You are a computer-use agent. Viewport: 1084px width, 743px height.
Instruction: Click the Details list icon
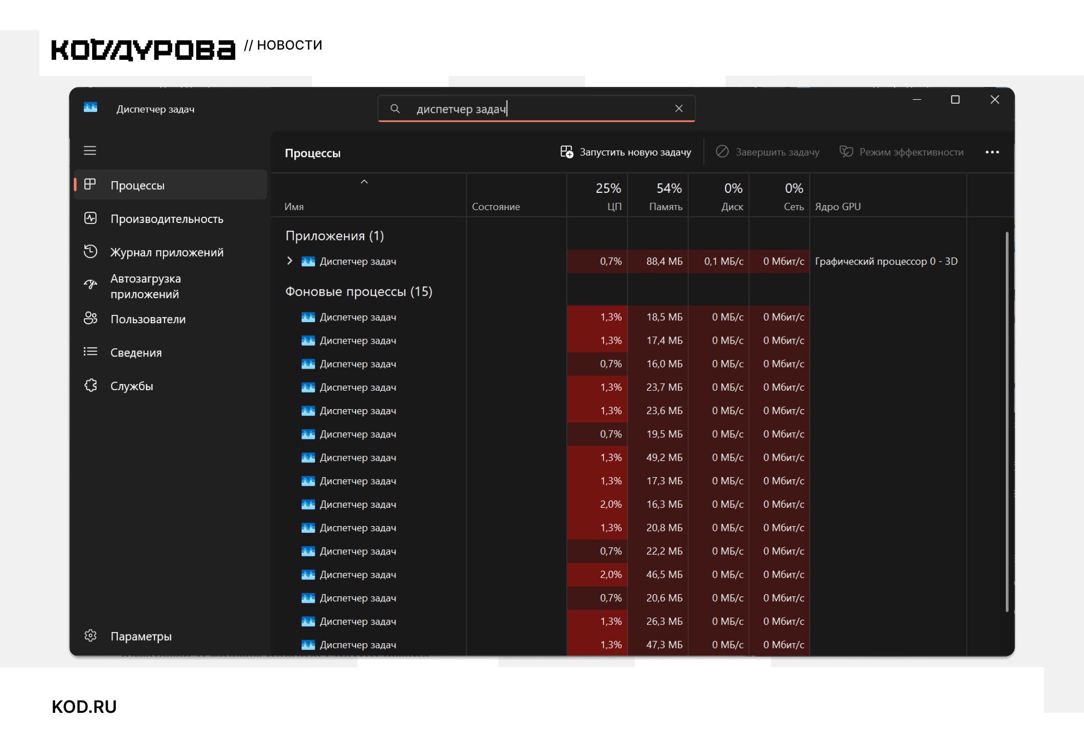tap(90, 352)
